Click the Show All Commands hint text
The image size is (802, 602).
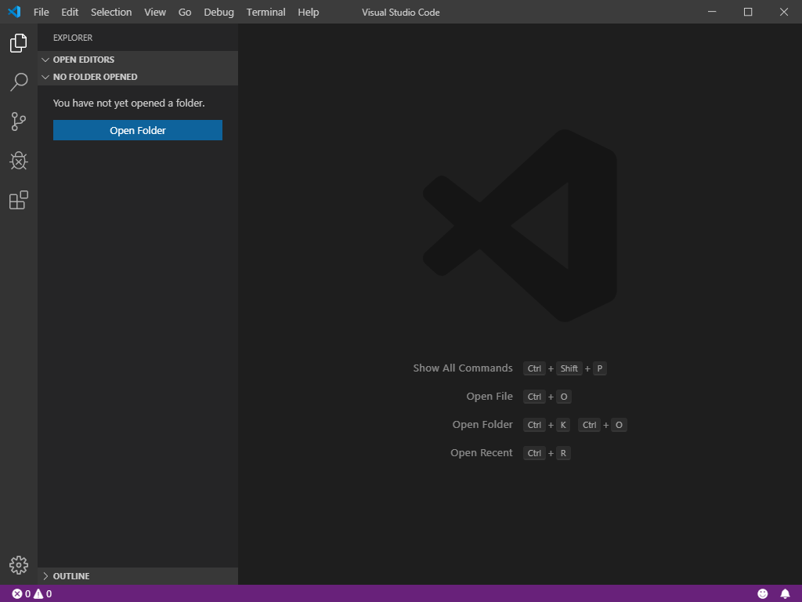point(463,368)
